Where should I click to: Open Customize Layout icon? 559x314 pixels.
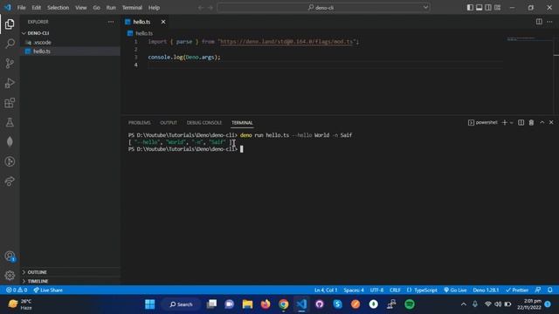(x=497, y=8)
